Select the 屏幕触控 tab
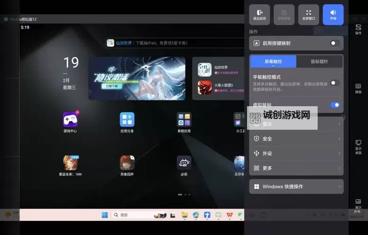The image size is (368, 235). (273, 62)
